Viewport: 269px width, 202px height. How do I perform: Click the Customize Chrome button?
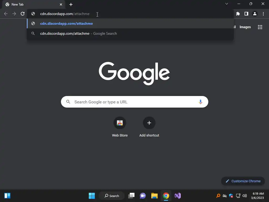pos(243,181)
